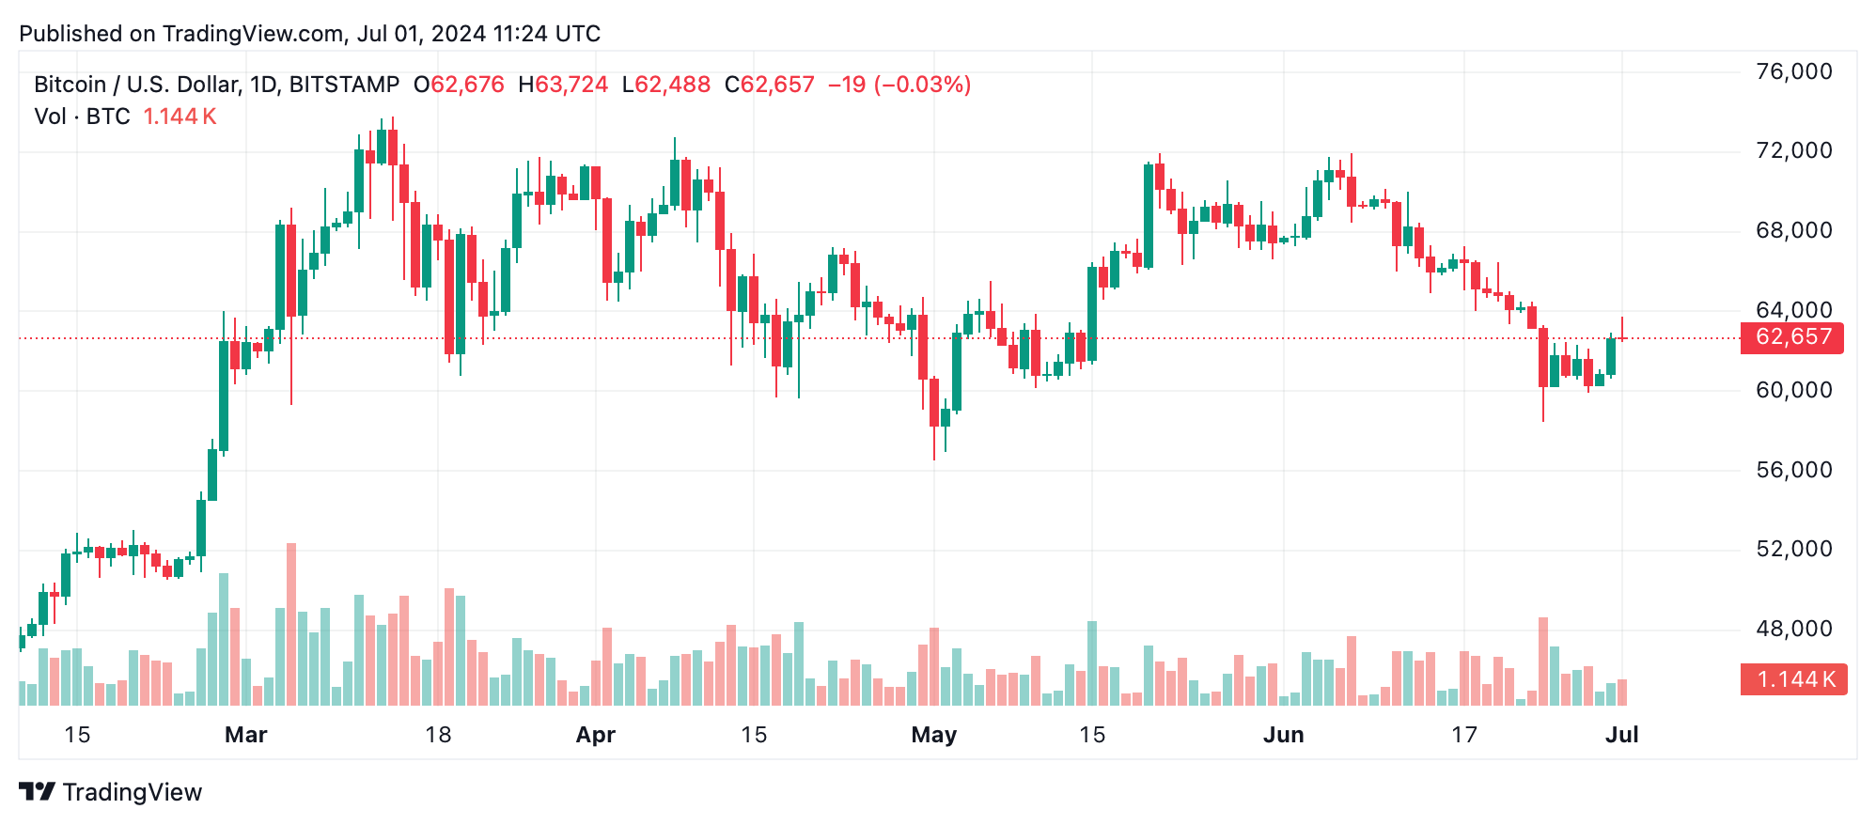
Task: Open the TradingView wordmark link
Action: coord(133,792)
